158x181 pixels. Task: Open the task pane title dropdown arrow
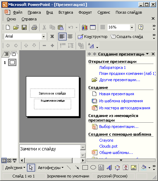click(147, 54)
